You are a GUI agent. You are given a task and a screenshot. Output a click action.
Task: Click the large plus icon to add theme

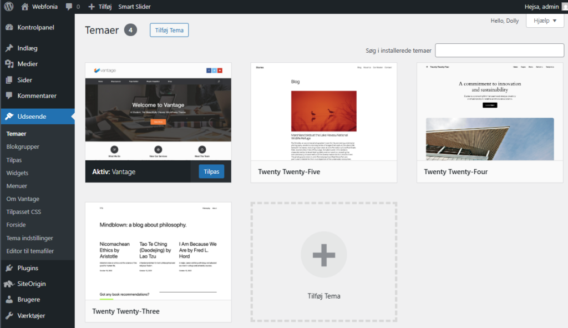point(324,255)
